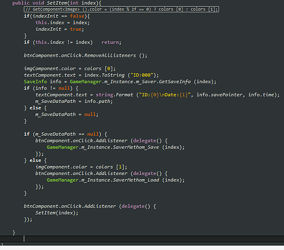284x250 pixels.
Task: Click the true value assigned to indexInit
Action: [x=76, y=29]
